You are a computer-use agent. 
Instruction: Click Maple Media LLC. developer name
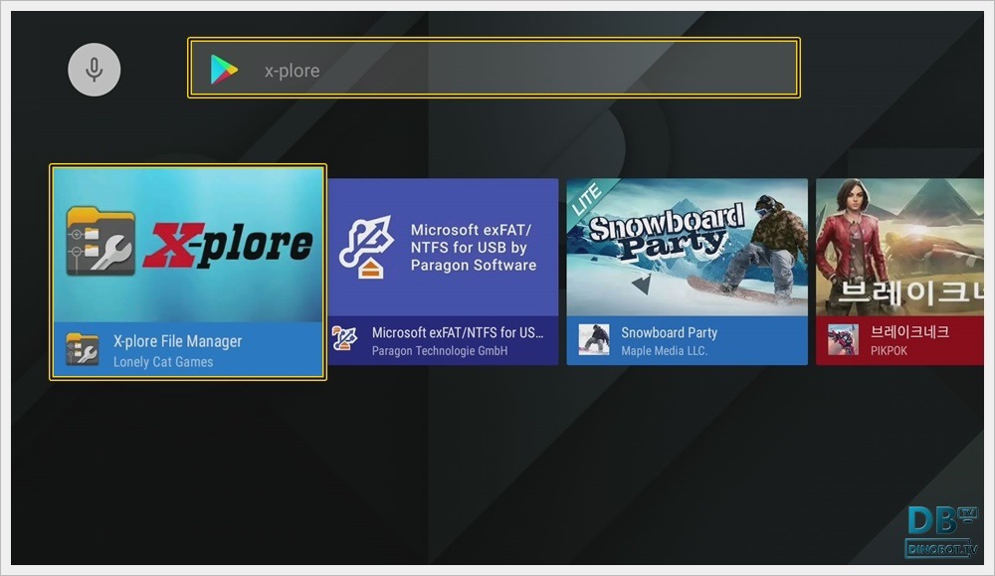pos(664,351)
